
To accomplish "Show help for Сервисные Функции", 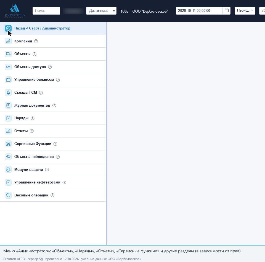I will [55, 144].
